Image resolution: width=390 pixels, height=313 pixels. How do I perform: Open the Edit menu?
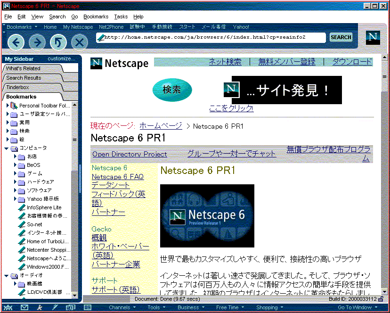(x=21, y=16)
